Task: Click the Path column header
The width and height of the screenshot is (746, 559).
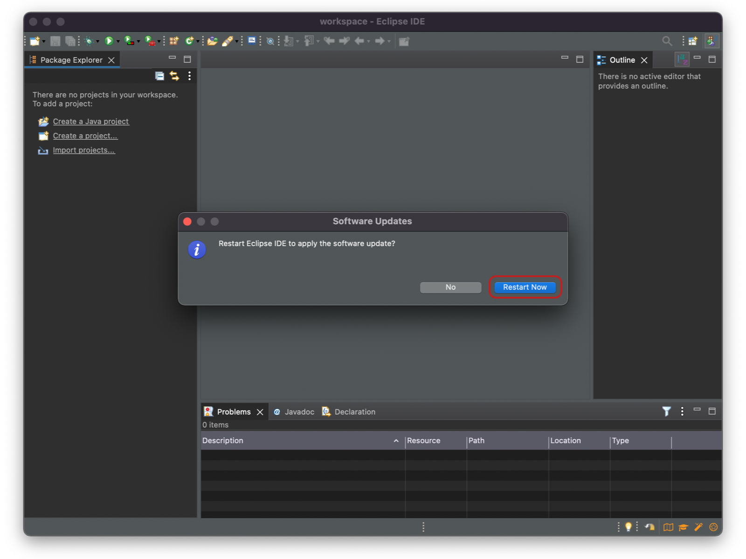Action: point(508,441)
